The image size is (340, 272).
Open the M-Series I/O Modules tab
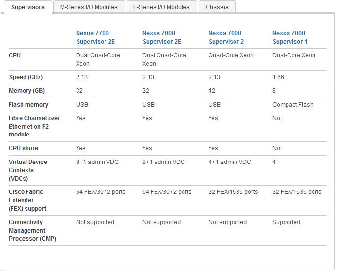pyautogui.click(x=89, y=7)
